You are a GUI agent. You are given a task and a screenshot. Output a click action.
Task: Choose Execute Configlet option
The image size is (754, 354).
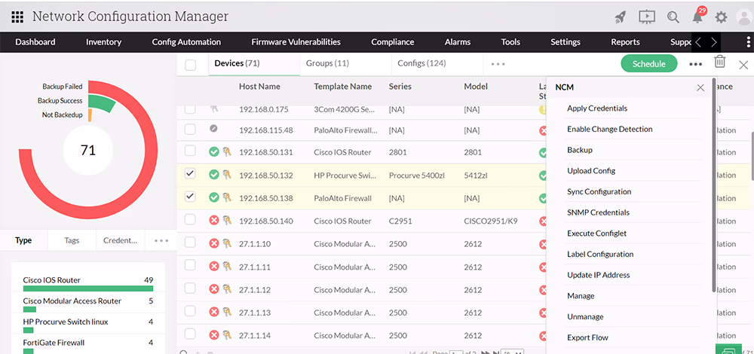click(x=596, y=233)
